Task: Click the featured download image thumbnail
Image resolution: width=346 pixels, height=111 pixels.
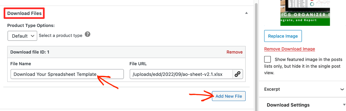Action: (x=305, y=13)
